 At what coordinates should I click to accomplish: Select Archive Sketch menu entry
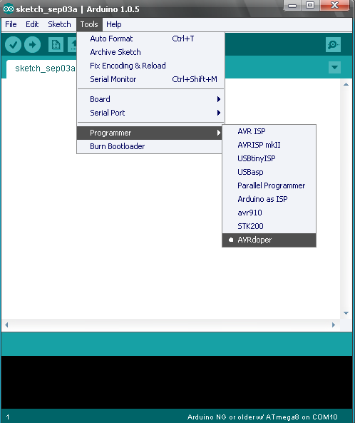coord(150,52)
